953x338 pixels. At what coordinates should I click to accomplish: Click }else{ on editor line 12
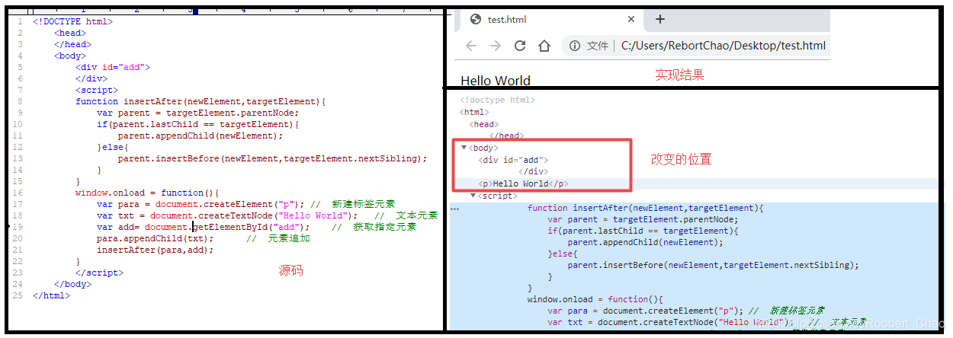point(113,147)
